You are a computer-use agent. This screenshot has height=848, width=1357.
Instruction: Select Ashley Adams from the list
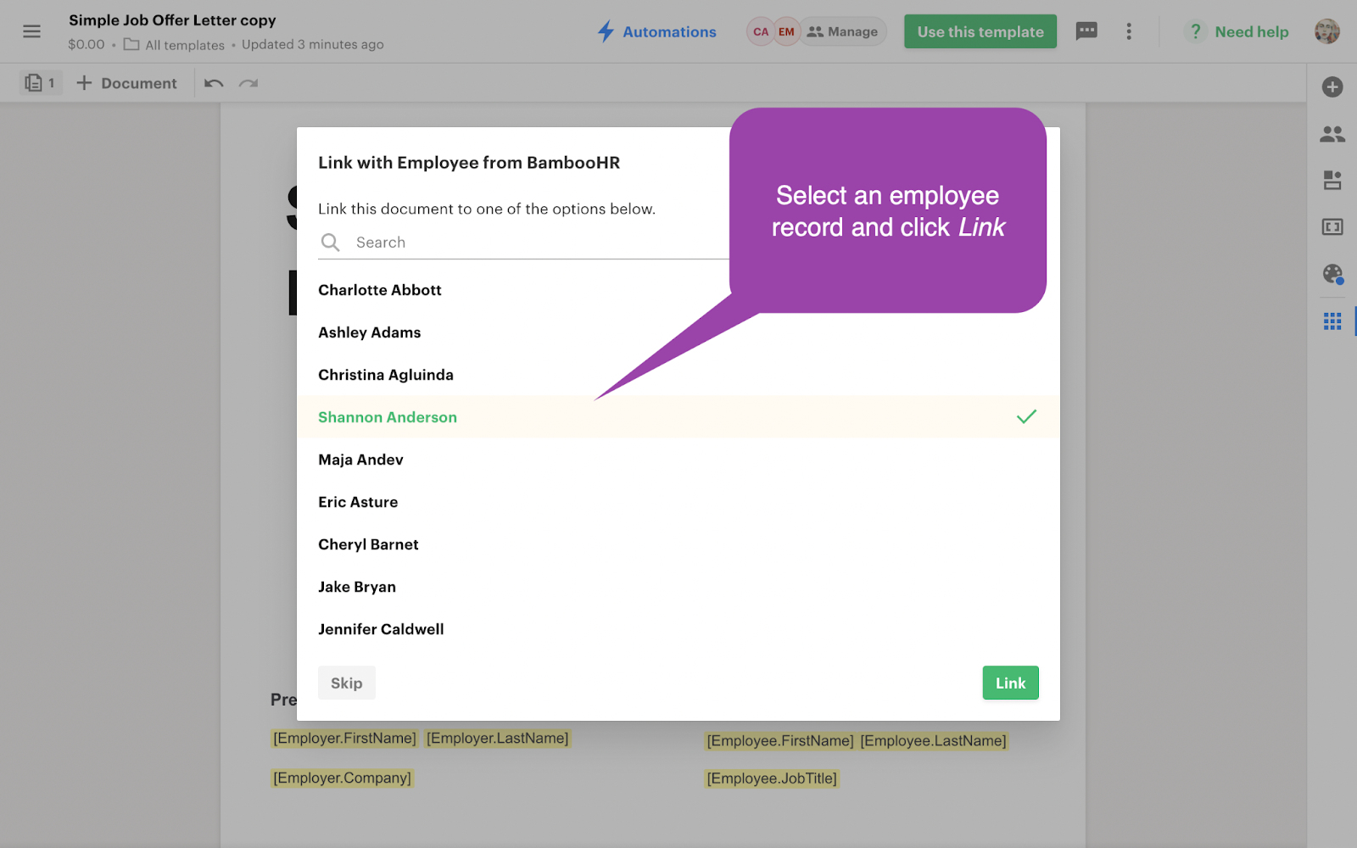[x=678, y=332]
